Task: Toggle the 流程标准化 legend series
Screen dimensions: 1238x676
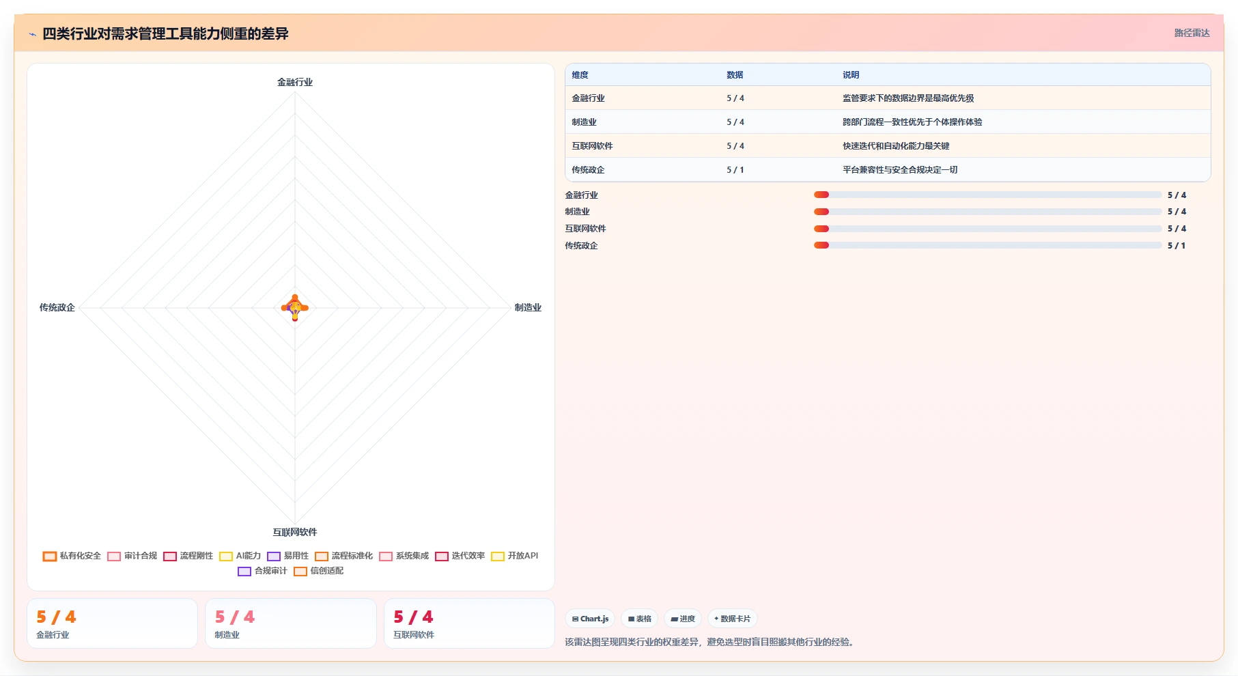Action: click(344, 556)
